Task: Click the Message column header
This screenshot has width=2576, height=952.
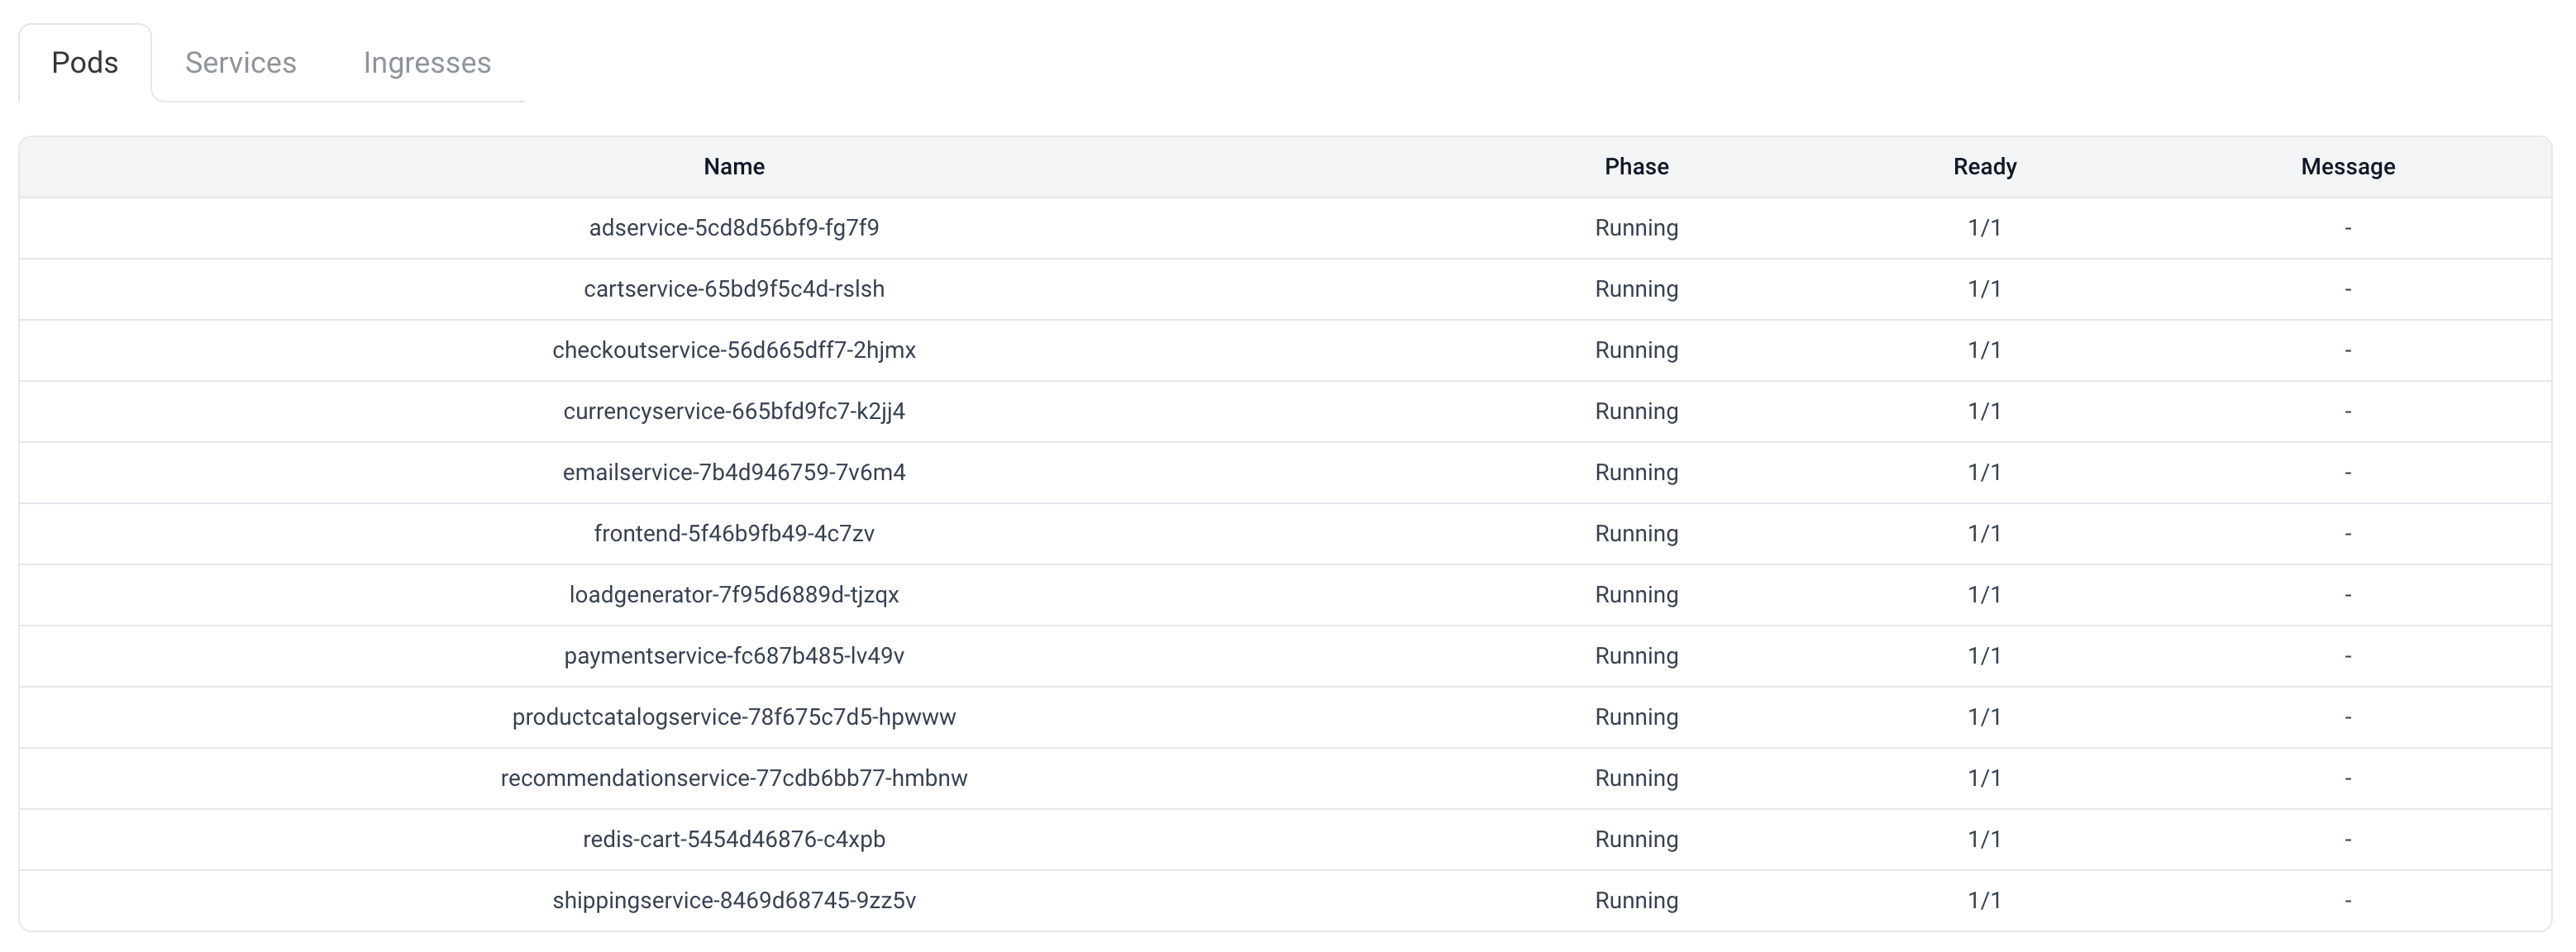Action: click(2347, 167)
